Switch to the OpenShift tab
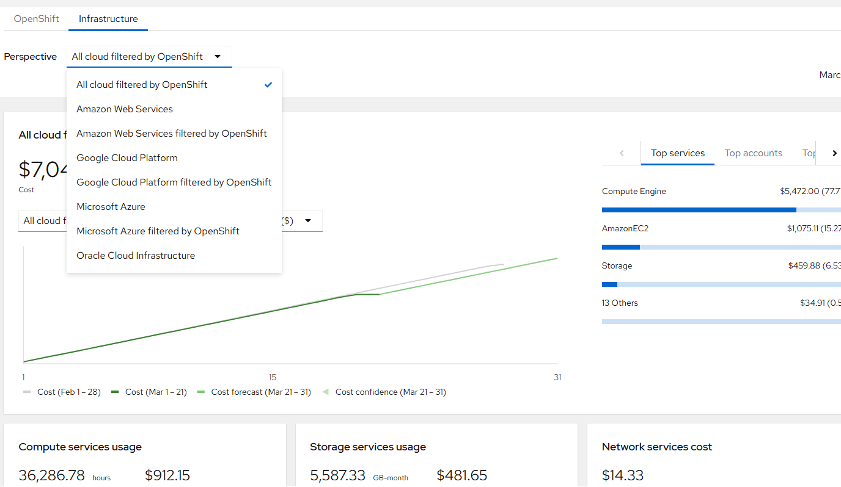Screen dimensions: 841x487 click(x=37, y=19)
